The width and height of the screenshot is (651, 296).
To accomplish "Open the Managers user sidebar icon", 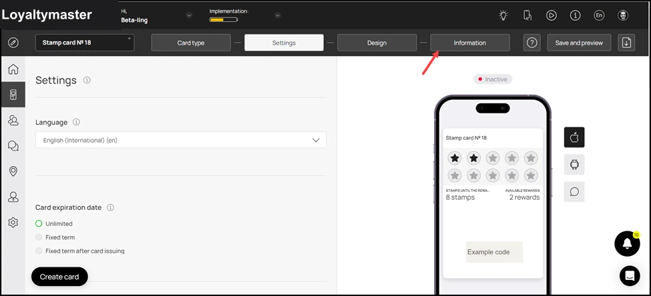I will pyautogui.click(x=13, y=197).
